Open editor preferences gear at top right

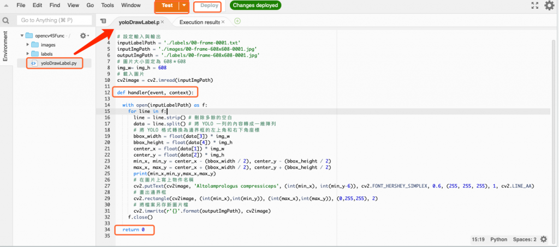click(549, 5)
